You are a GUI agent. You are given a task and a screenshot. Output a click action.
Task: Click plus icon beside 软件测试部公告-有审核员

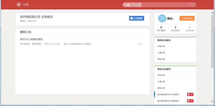(192, 101)
